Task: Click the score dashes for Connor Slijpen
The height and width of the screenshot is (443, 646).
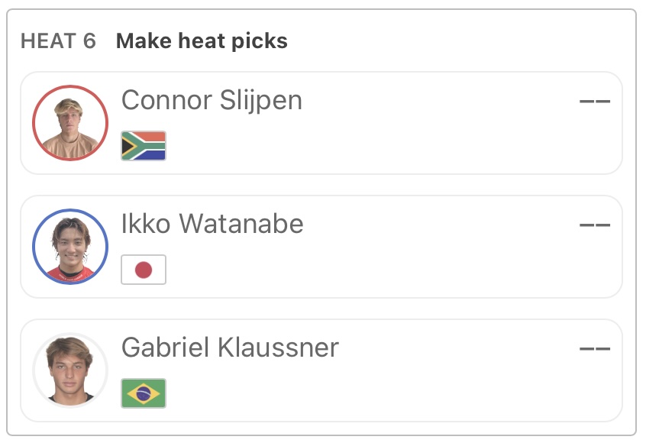Action: [x=595, y=101]
